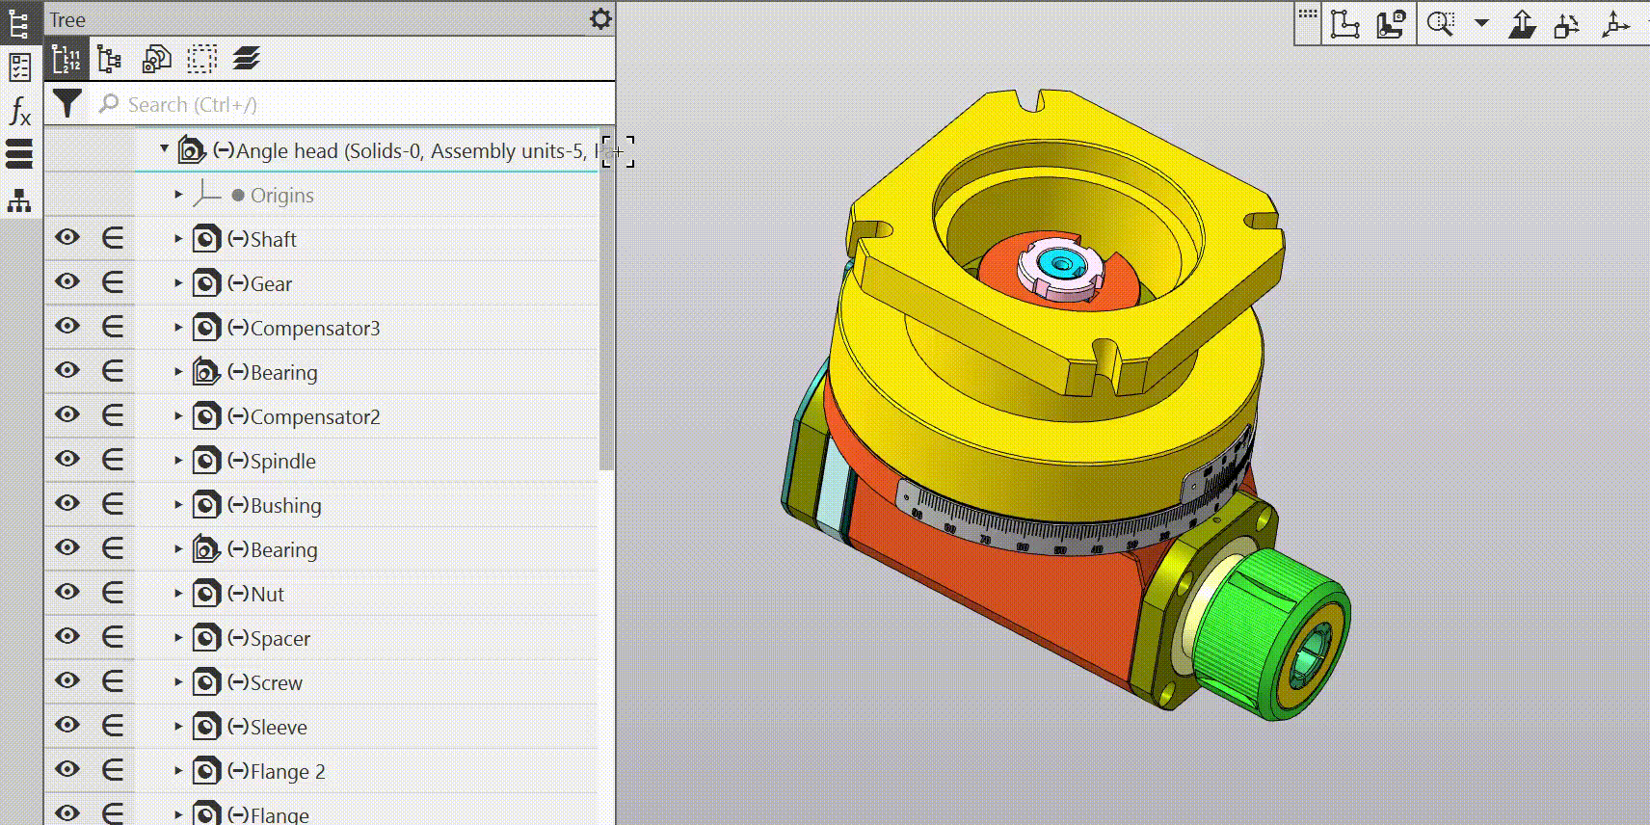Toggle visibility of the Spindle part
Viewport: 1650px width, 825px height.
67,460
